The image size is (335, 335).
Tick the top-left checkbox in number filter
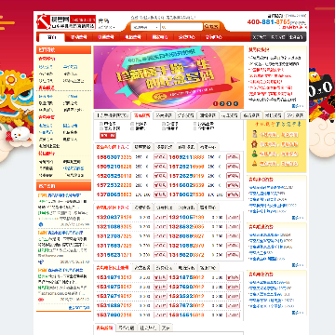tap(101, 124)
